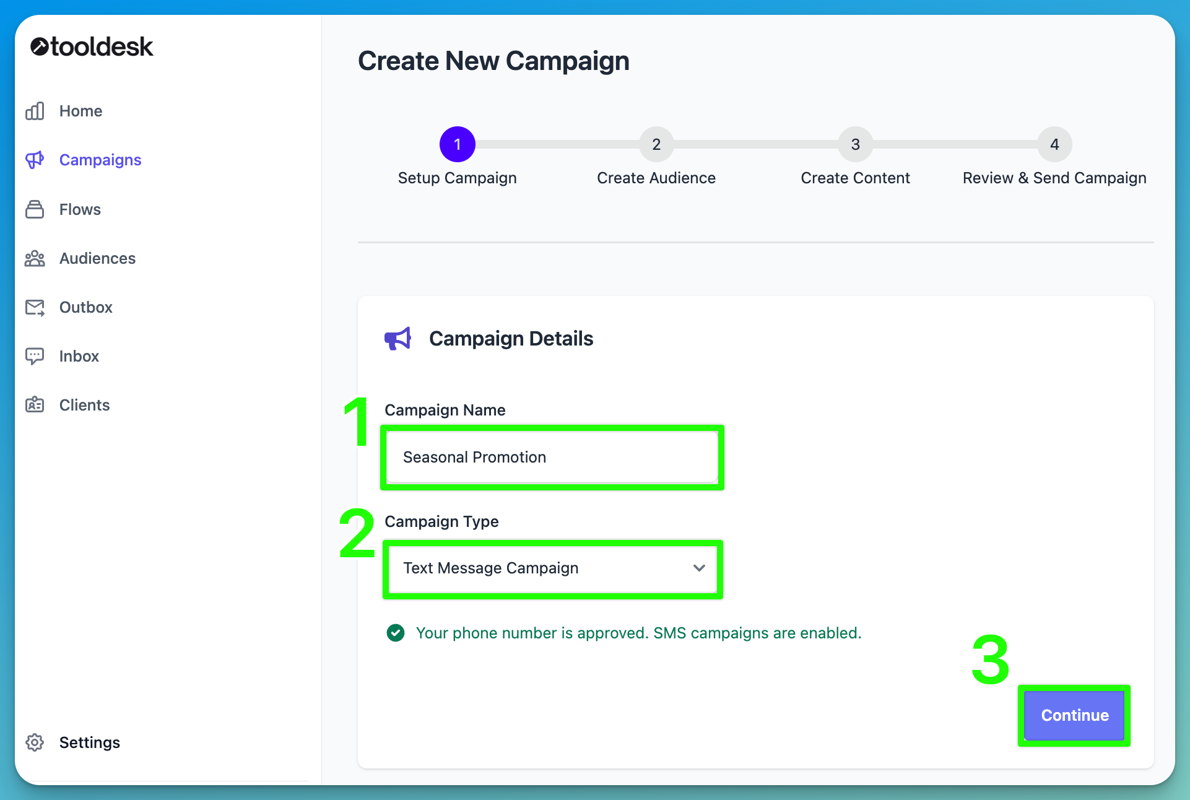Open step 4 Review & Send Campaign
This screenshot has width=1190, height=800.
1054,144
